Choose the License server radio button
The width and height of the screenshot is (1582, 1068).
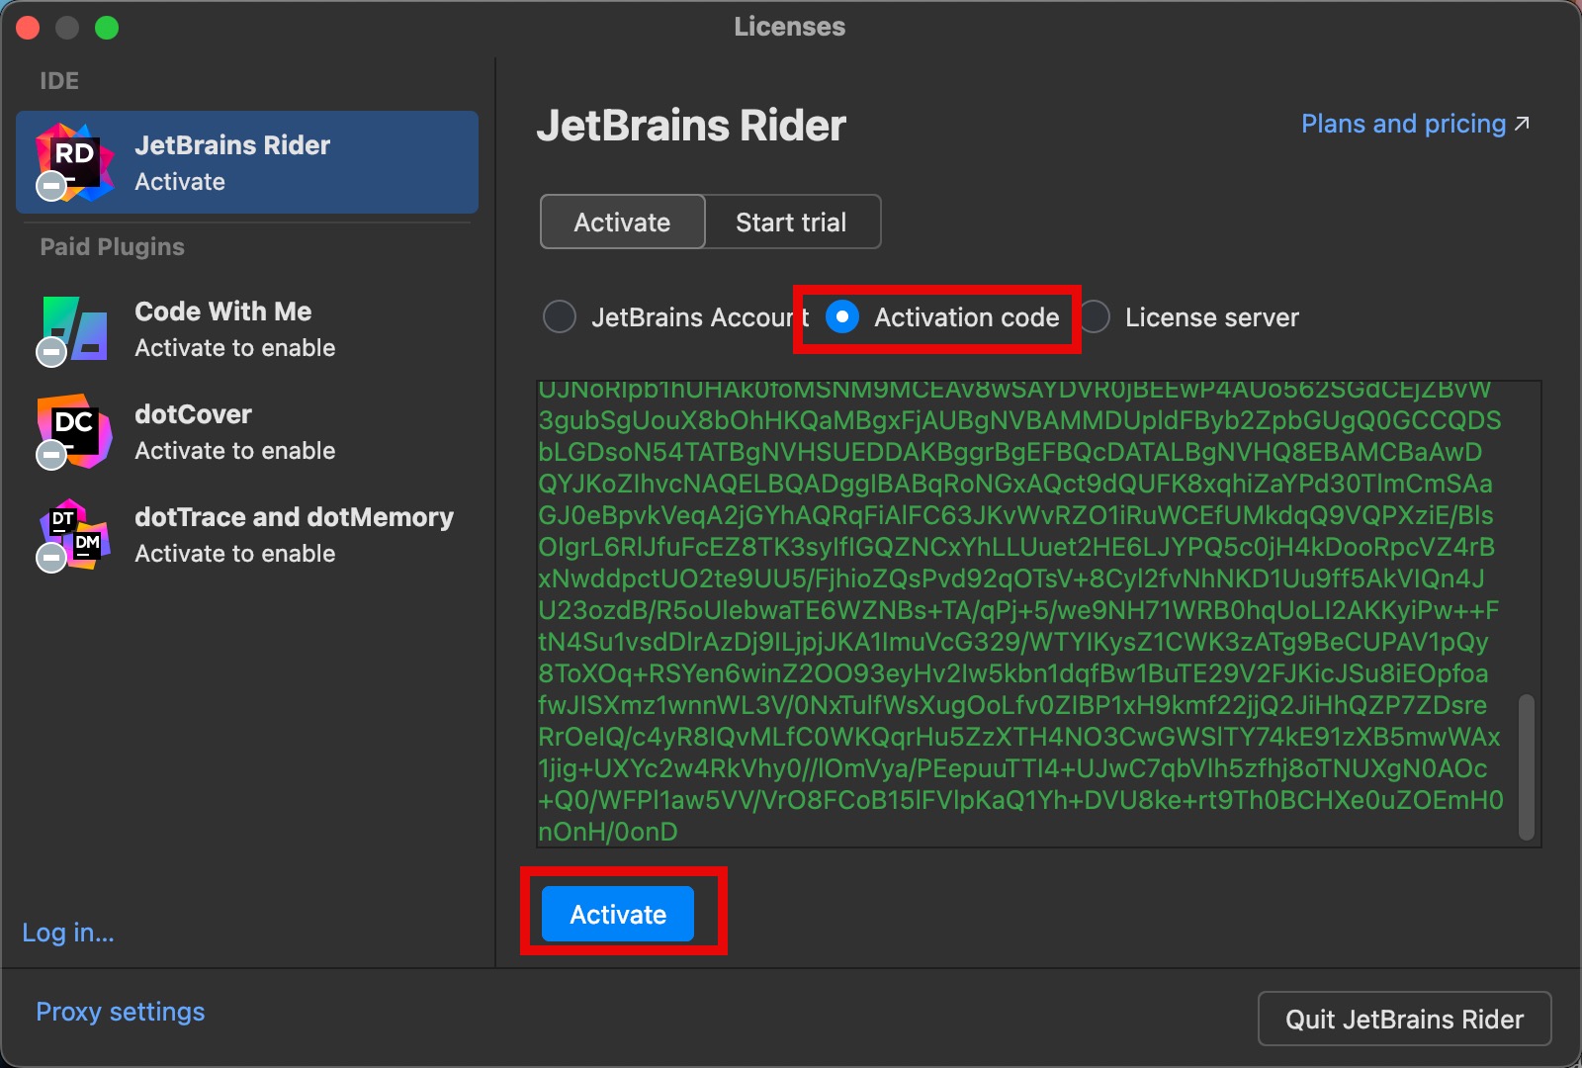[x=1096, y=317]
